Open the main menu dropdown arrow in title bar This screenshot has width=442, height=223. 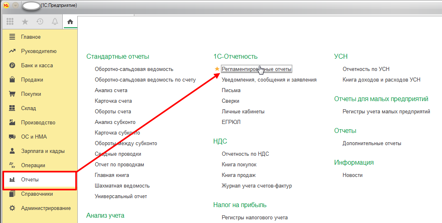coord(15,5)
